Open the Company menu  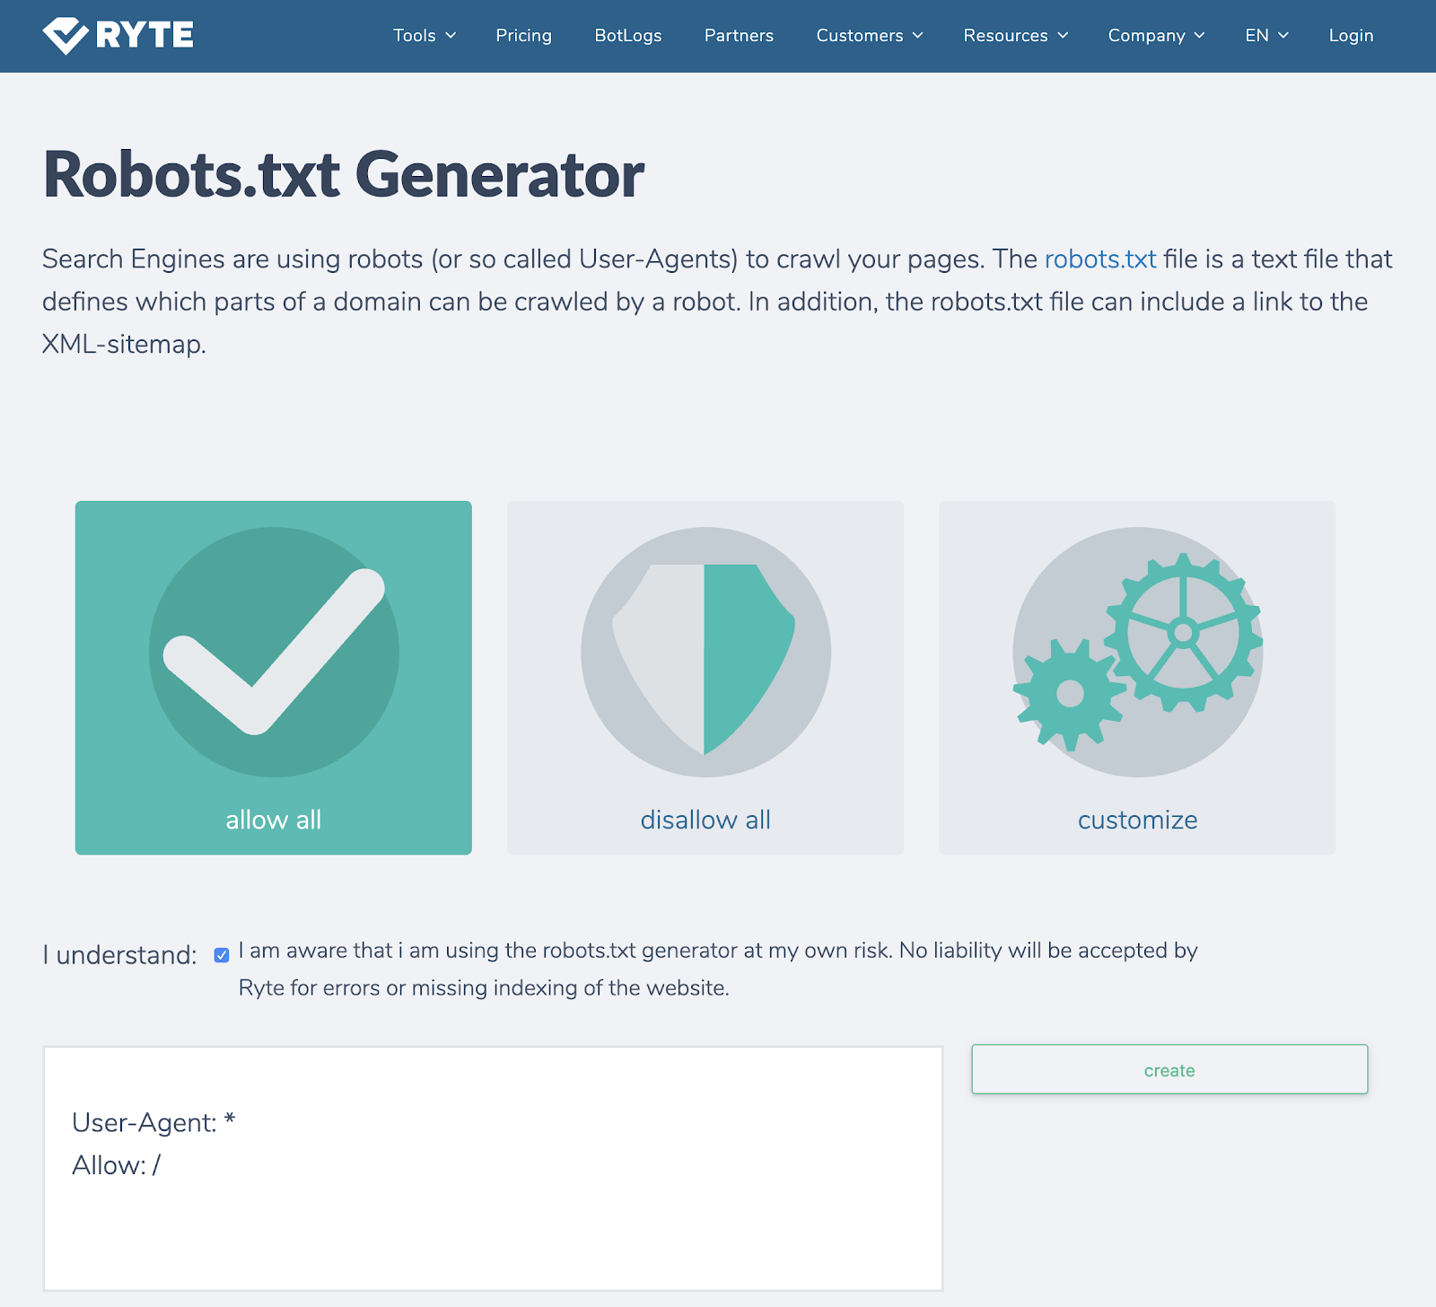[x=1155, y=36]
